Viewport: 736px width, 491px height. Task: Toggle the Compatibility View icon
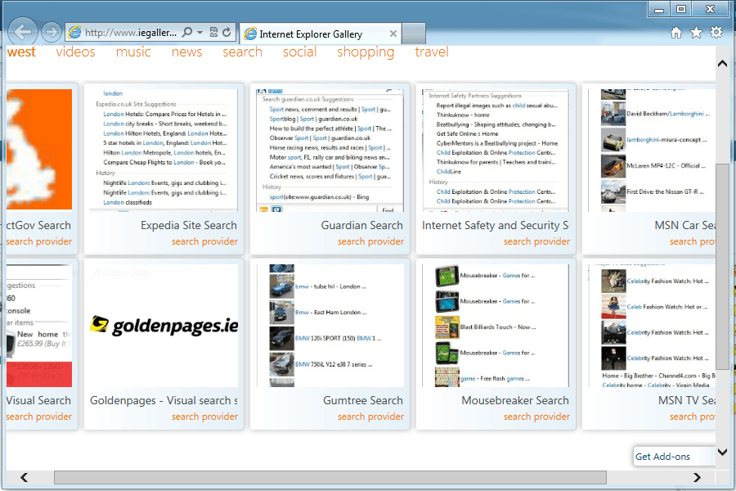(x=213, y=32)
